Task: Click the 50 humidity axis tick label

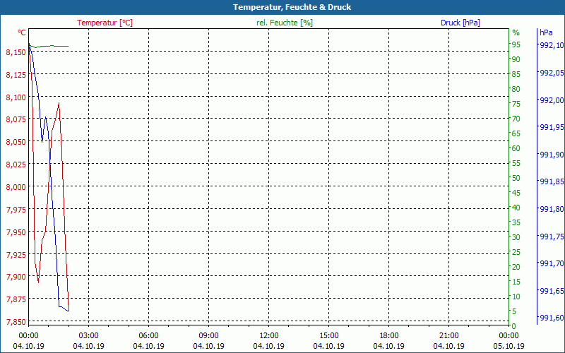Action: (516, 178)
